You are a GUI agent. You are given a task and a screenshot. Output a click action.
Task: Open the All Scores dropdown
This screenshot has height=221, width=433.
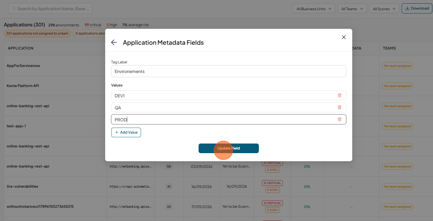point(384,9)
